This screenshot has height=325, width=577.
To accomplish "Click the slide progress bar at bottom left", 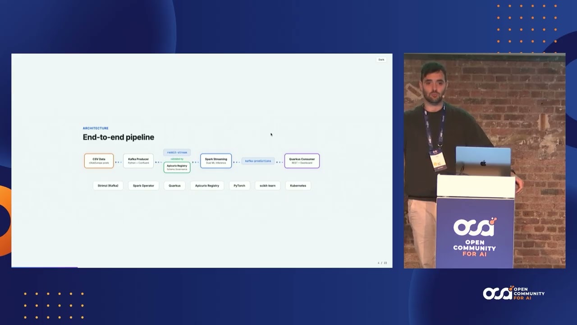I will pyautogui.click(x=45, y=267).
